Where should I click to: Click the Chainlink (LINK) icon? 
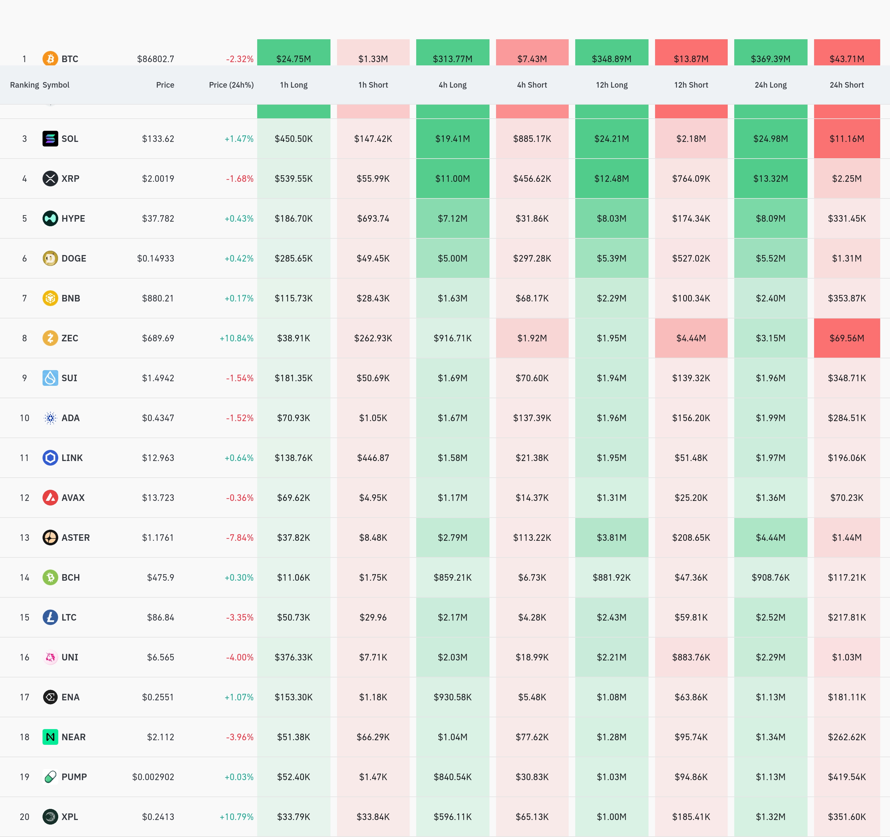(50, 458)
